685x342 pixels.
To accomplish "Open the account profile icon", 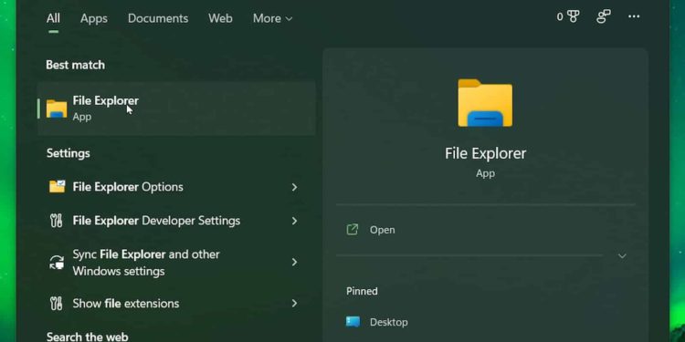I will point(604,16).
